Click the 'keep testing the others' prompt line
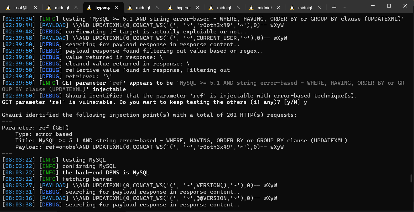414x212 pixels. click(x=155, y=102)
